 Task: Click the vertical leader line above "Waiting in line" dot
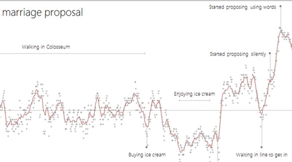(262, 131)
